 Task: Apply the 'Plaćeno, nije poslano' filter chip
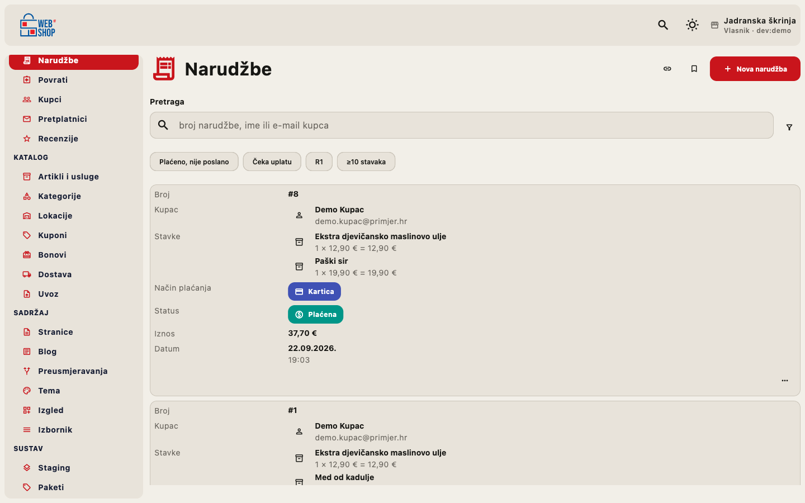click(194, 162)
